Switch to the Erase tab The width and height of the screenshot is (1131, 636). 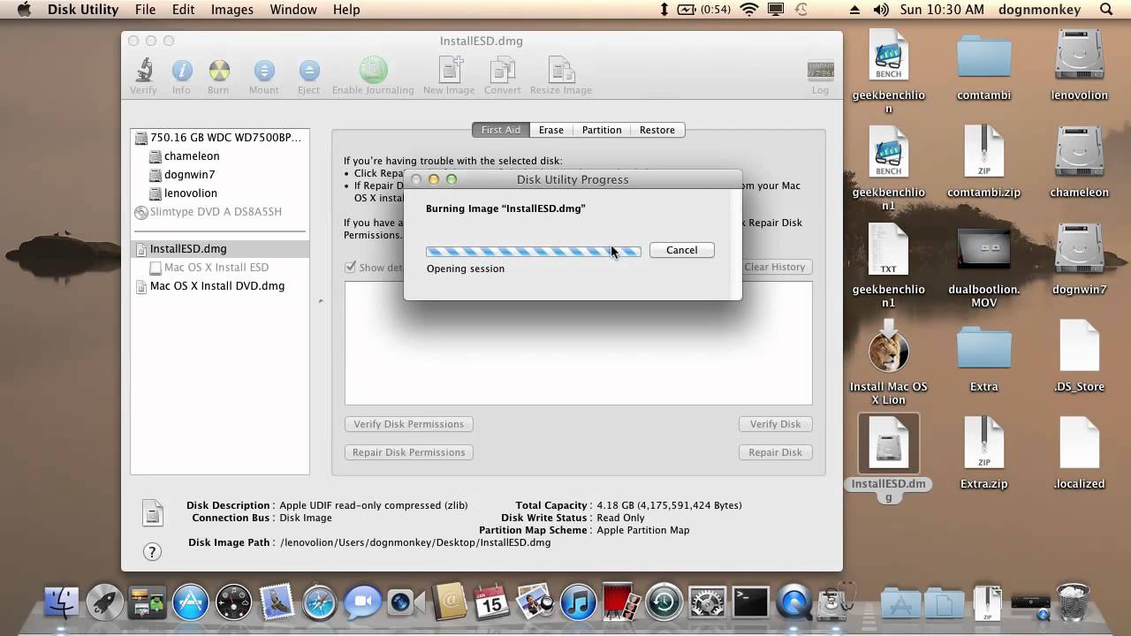point(551,130)
